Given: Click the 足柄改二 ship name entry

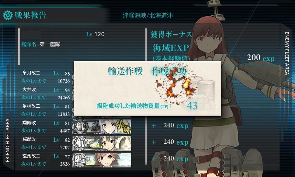Looking at the screenshot, I should point(31,106).
